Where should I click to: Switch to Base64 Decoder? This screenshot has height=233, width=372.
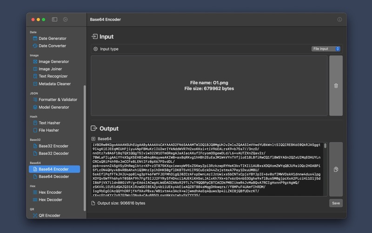[x=54, y=177]
